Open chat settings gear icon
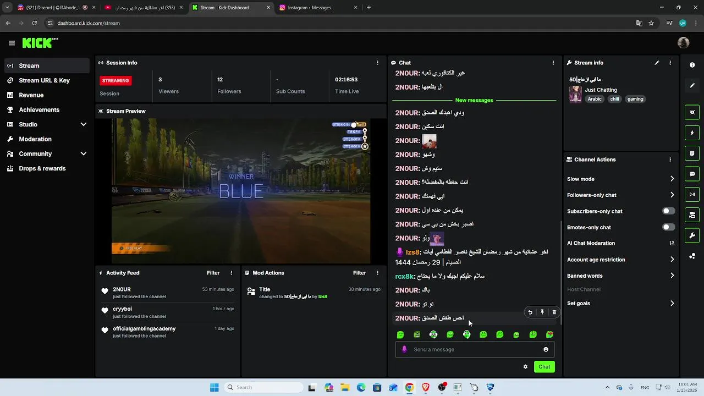Viewport: 704px width, 396px height. 525,367
